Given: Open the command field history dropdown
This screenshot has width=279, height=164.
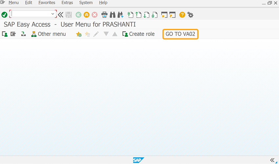Looking at the screenshot, I should 53,14.
